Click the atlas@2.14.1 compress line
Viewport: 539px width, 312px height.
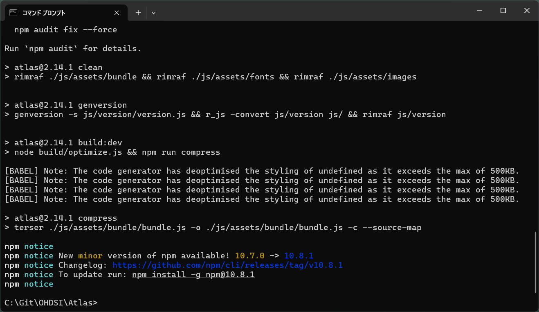point(61,218)
